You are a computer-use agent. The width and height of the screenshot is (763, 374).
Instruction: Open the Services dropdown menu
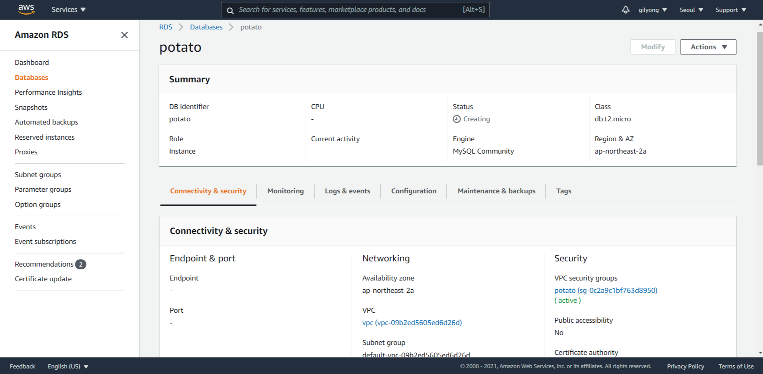(x=69, y=10)
